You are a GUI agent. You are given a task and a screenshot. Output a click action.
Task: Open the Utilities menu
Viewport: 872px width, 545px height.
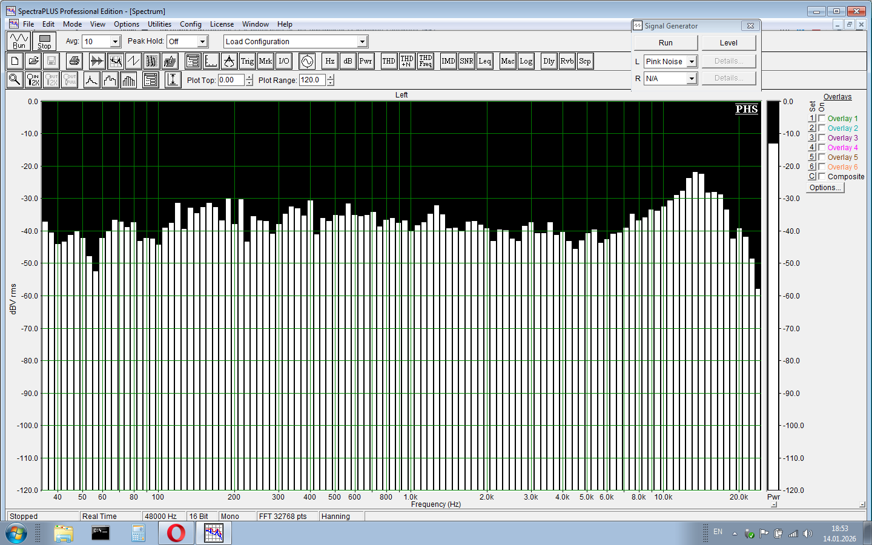159,24
